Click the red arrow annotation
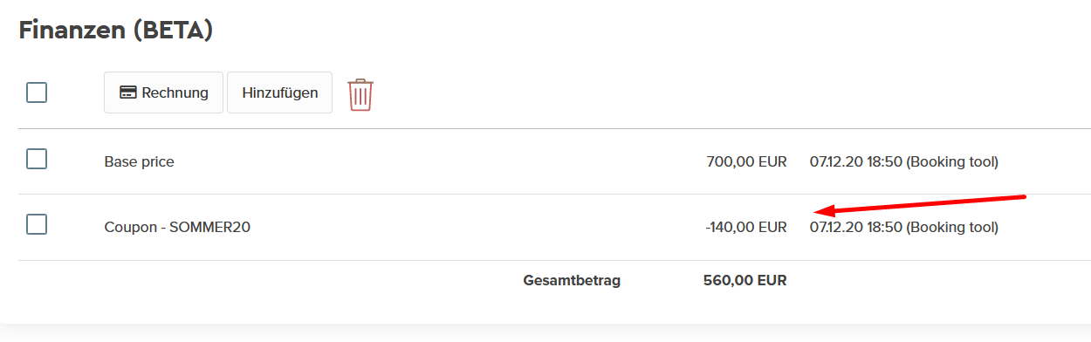 click(919, 204)
